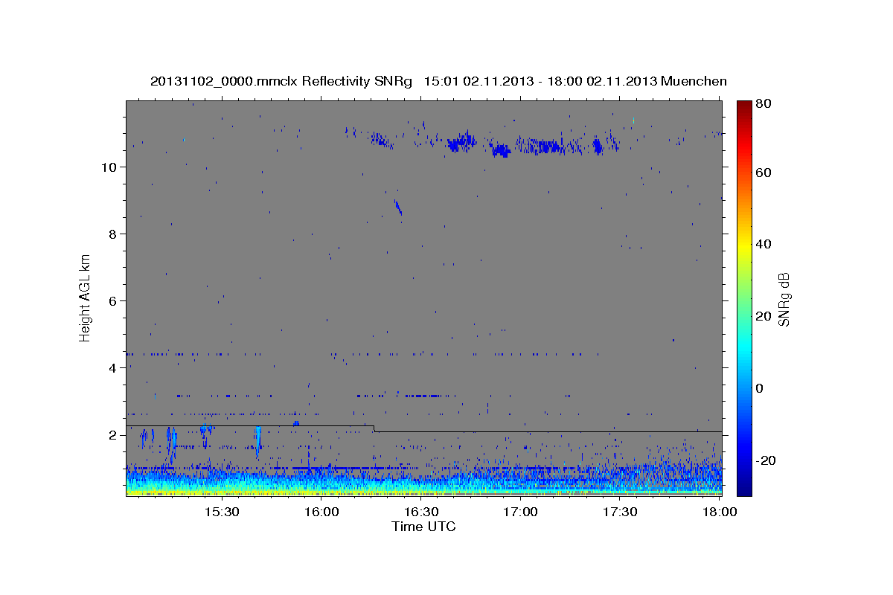Click the 16:30 time tick label
893x595 pixels.
click(420, 512)
